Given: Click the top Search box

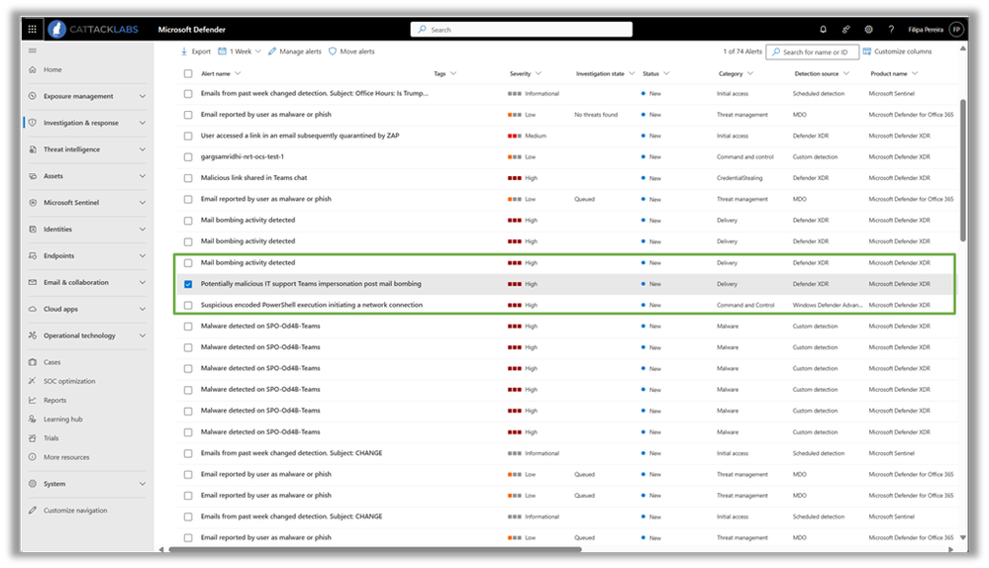Looking at the screenshot, I should pyautogui.click(x=522, y=29).
